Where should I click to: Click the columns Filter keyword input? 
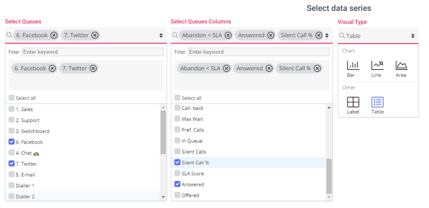(259, 52)
